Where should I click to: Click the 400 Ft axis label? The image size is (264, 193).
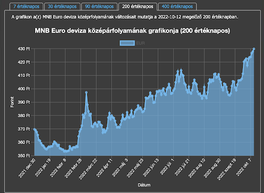(x=24, y=89)
